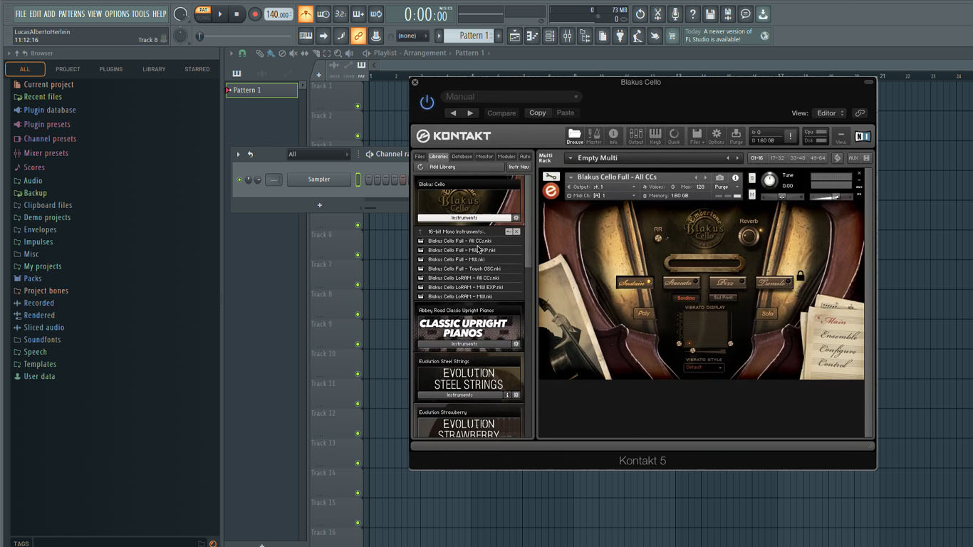Switch to Kontakt Database tab
Image resolution: width=973 pixels, height=547 pixels.
462,157
